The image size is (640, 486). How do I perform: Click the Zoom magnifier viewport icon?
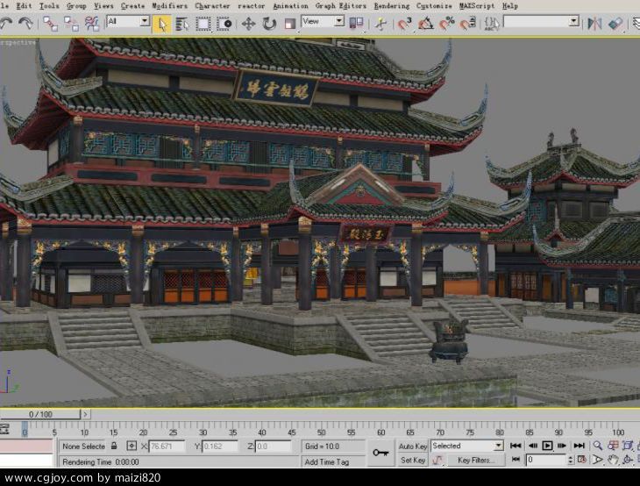click(598, 446)
